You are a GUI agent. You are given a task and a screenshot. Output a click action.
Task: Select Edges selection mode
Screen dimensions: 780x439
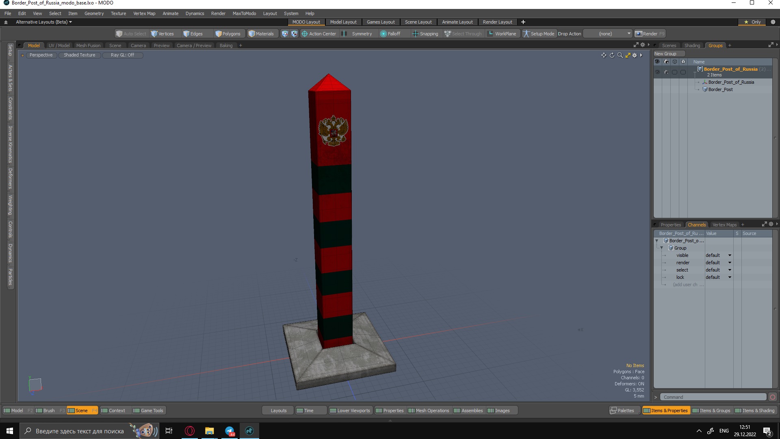pos(193,34)
